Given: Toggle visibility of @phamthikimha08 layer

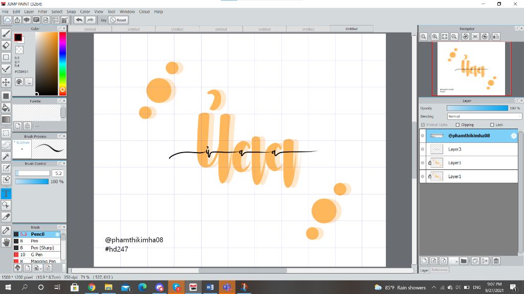Looking at the screenshot, I should pos(423,136).
